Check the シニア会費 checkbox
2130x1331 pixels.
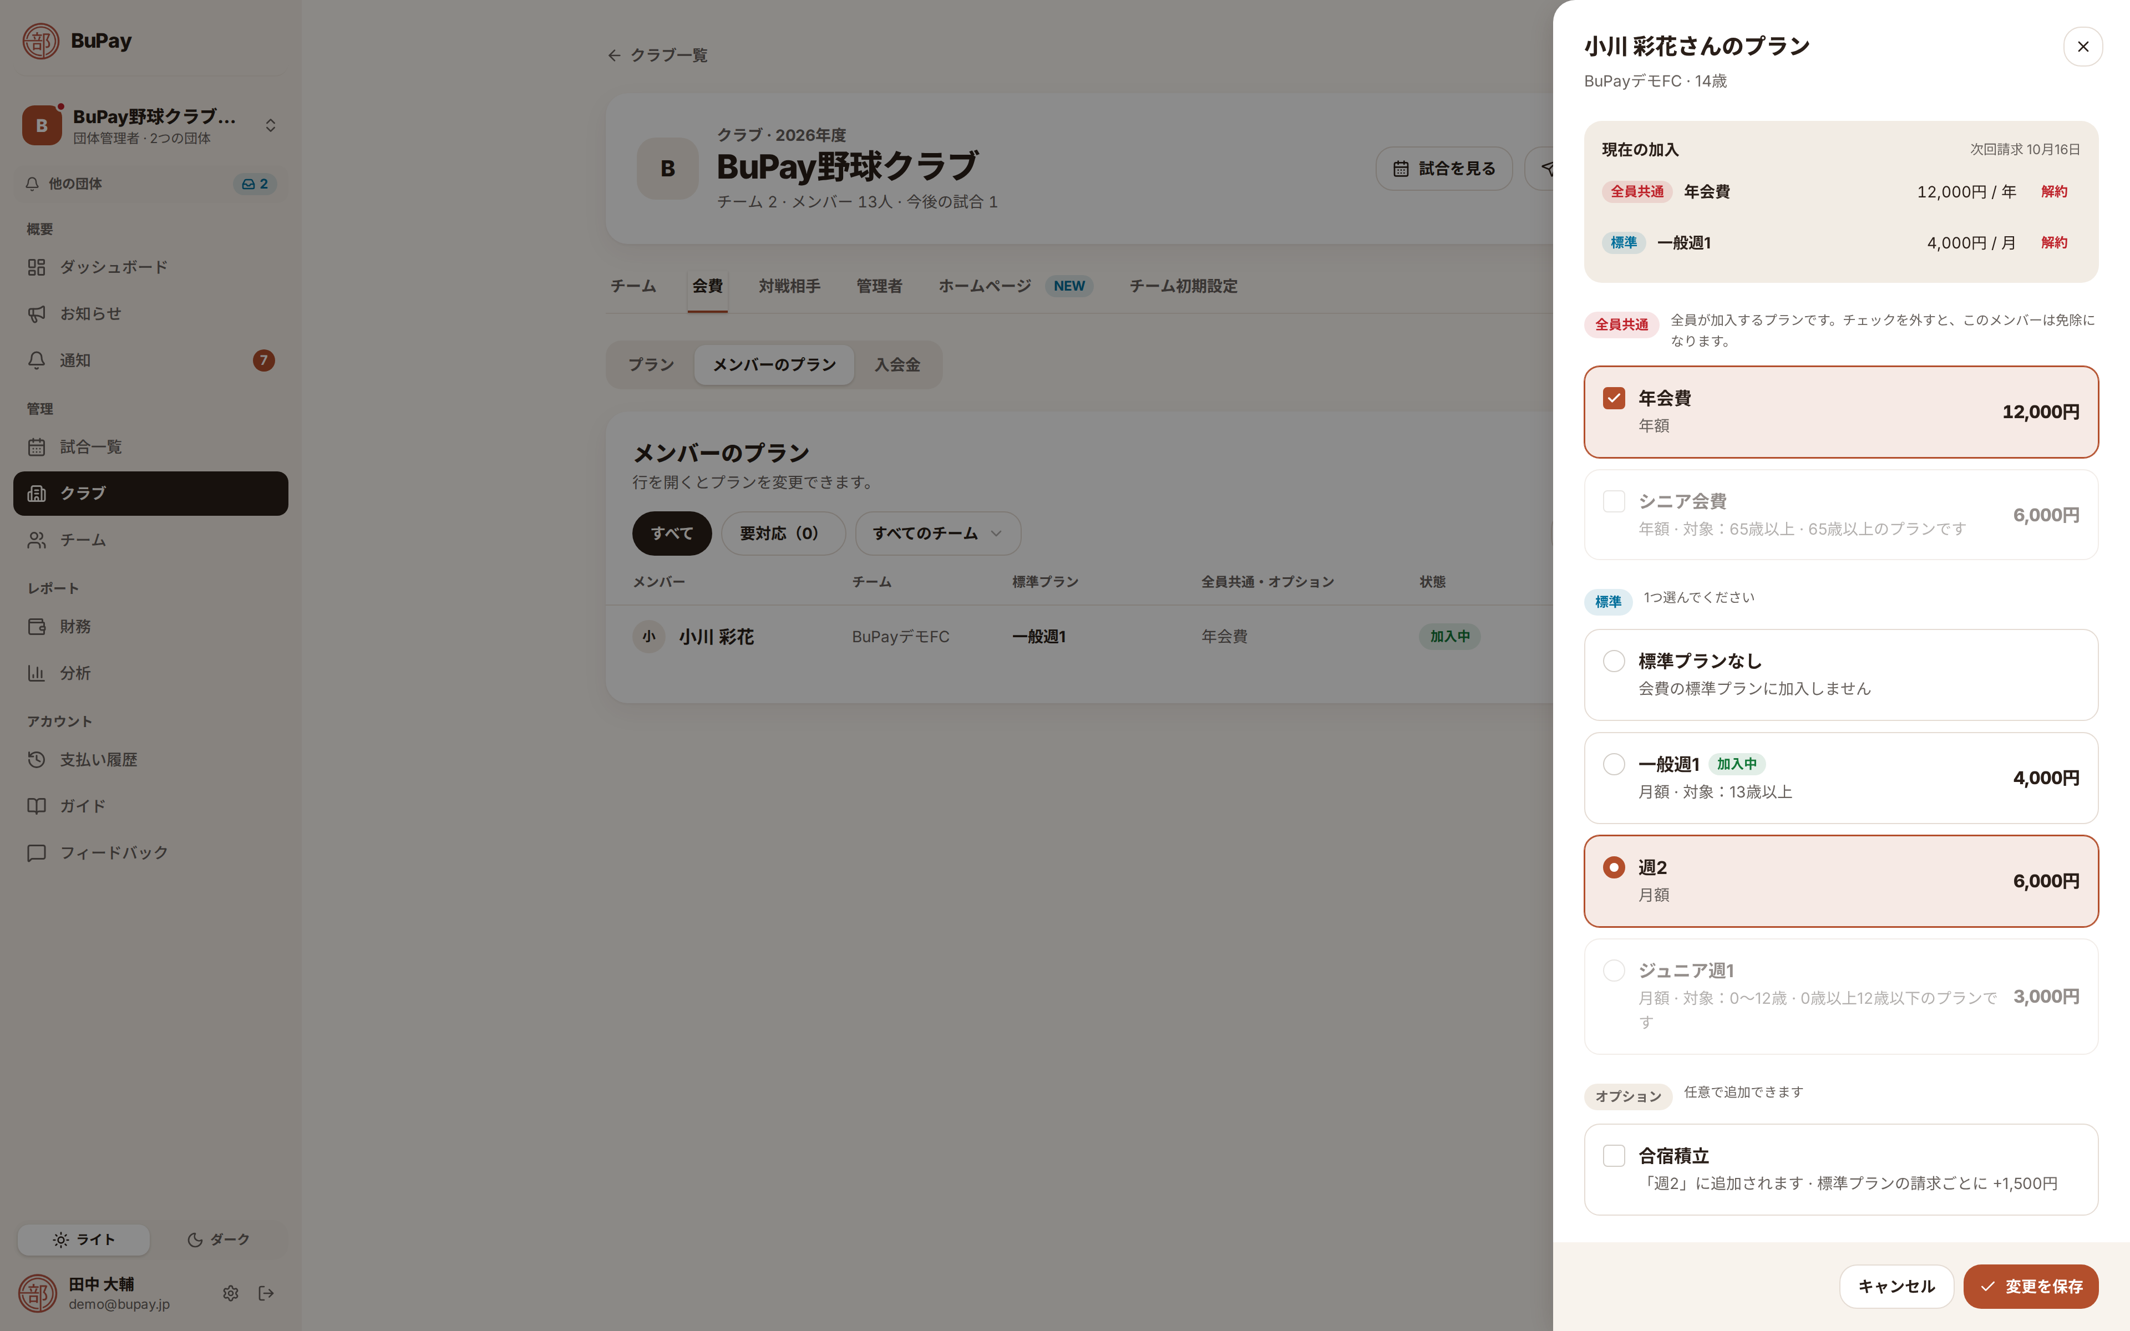tap(1614, 501)
